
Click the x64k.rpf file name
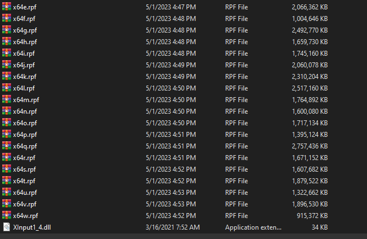click(x=25, y=77)
